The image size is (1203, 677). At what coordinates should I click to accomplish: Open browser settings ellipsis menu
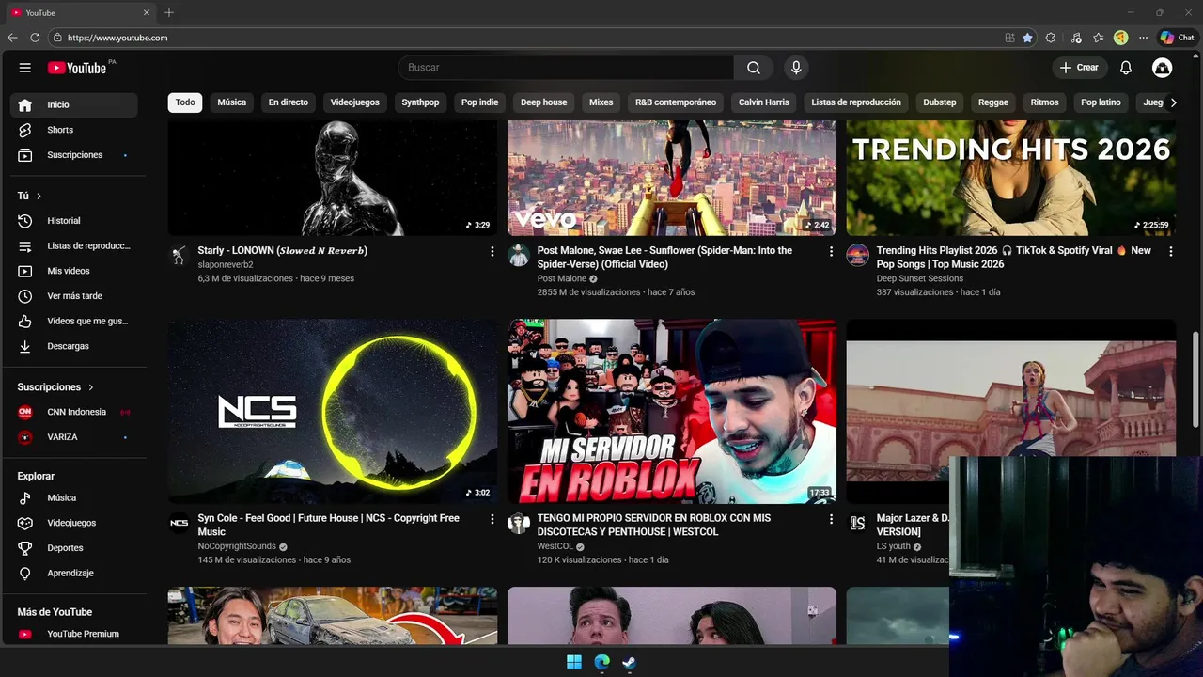click(1143, 38)
